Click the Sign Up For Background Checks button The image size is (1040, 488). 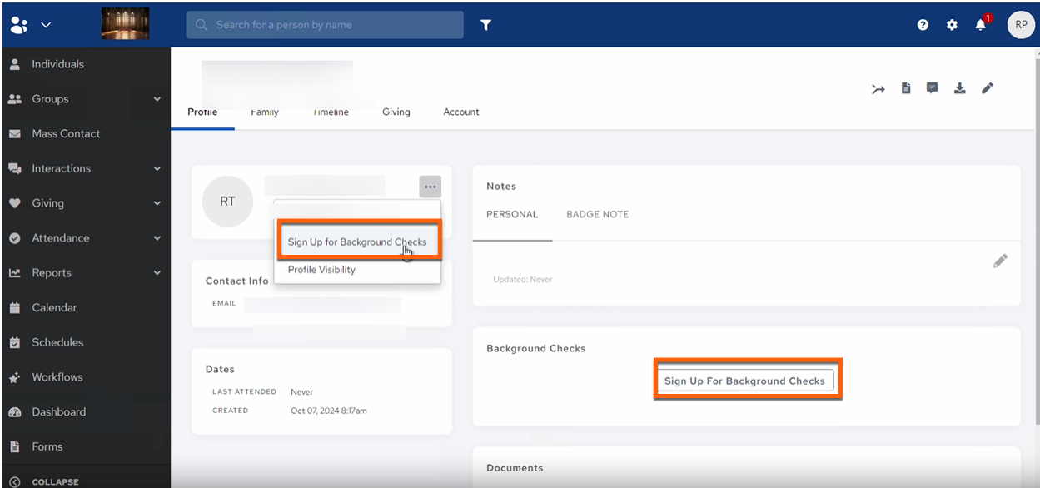744,381
